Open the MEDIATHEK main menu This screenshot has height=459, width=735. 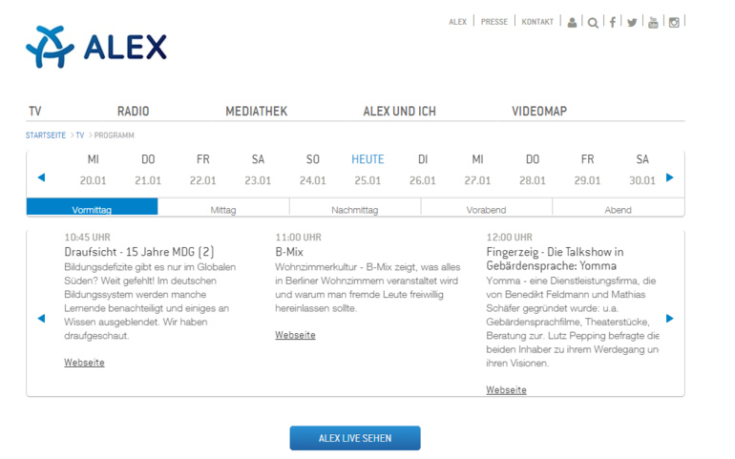click(257, 111)
